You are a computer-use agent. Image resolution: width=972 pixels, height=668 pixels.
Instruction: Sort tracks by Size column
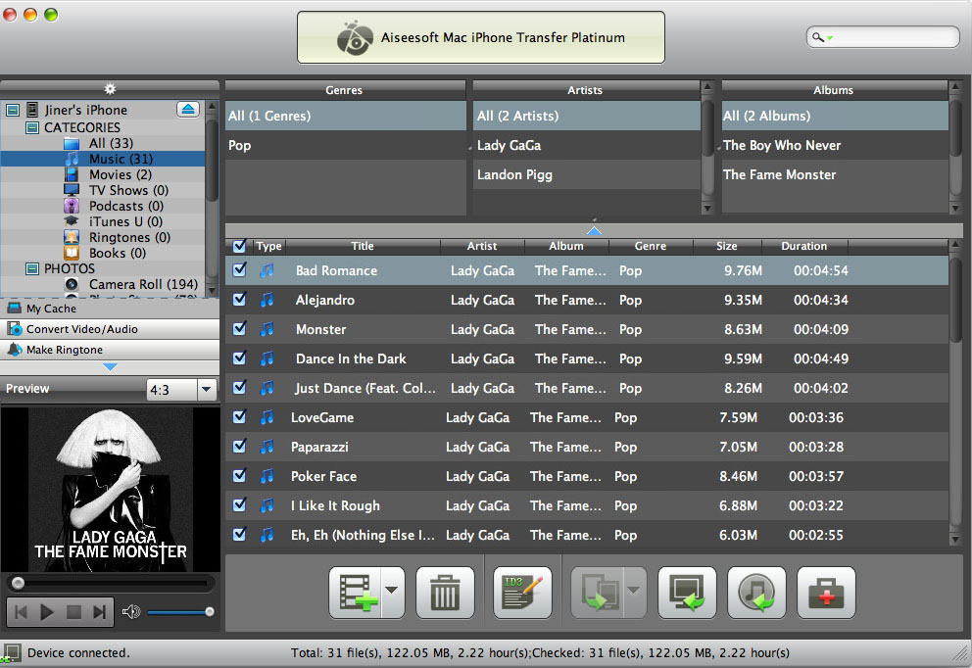[727, 246]
